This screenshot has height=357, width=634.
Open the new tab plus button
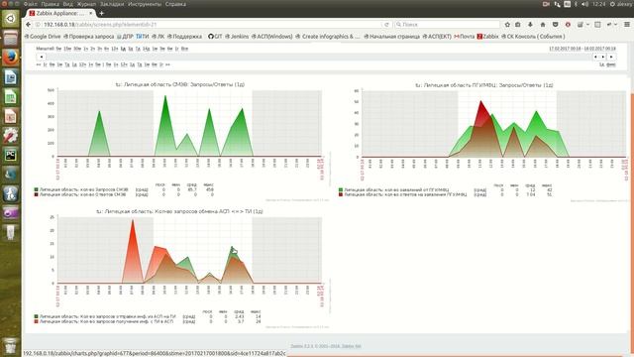click(x=101, y=13)
